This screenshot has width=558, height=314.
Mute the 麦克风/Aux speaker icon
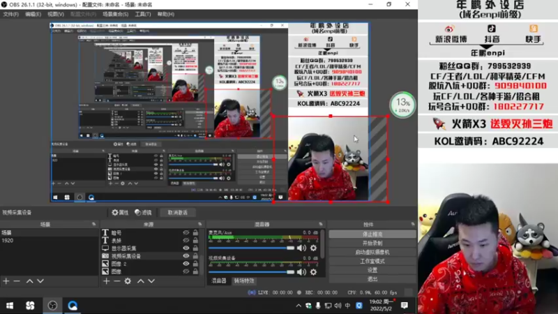click(x=301, y=248)
